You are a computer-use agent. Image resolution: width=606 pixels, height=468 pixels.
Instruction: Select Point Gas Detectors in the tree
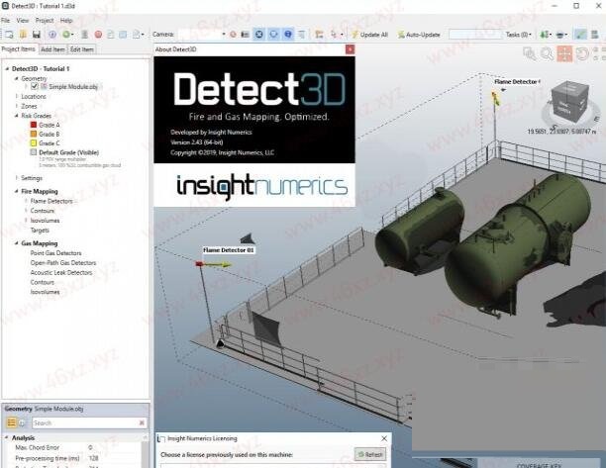click(x=55, y=252)
